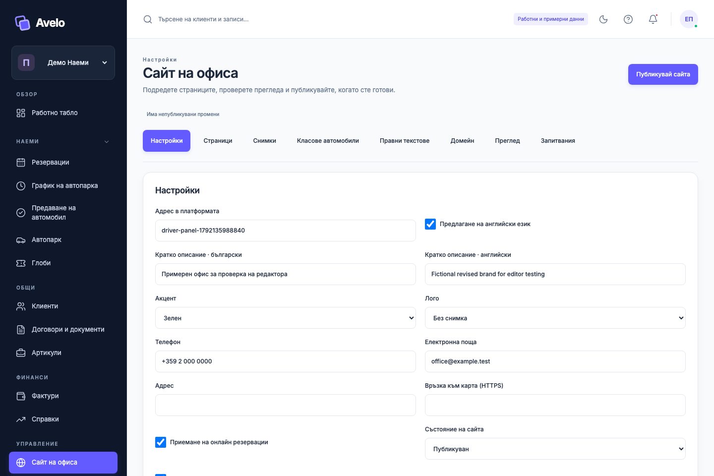Uncheck Предлагане на английски език
The image size is (714, 476).
click(430, 224)
